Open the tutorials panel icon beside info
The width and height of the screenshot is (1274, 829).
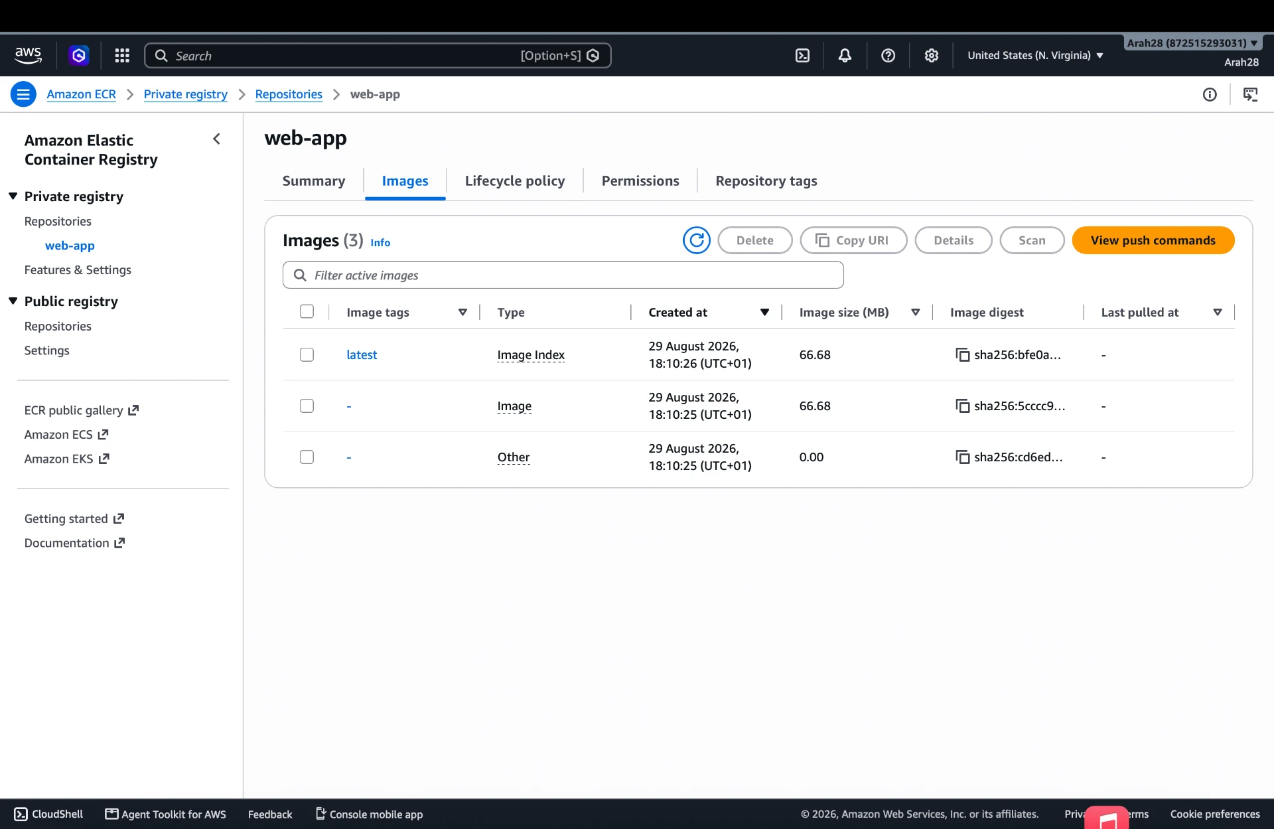click(1250, 94)
